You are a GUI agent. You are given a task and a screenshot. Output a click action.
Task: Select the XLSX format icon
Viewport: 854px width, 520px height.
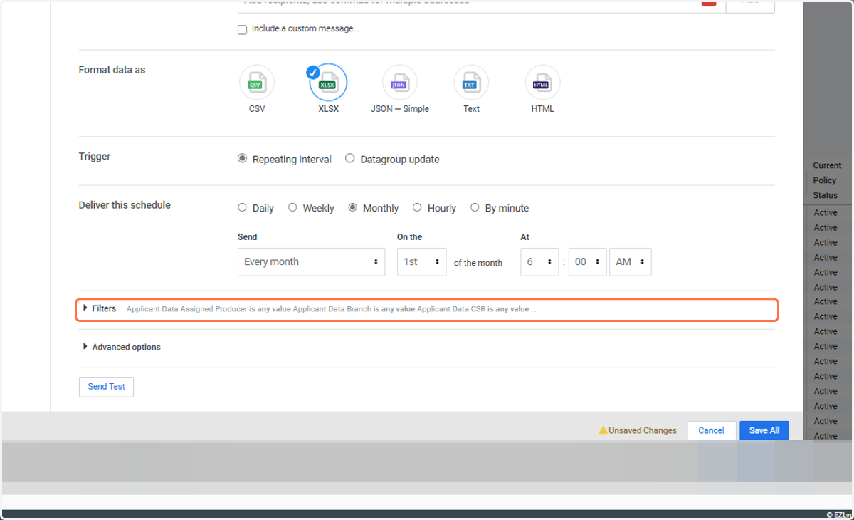pos(328,83)
